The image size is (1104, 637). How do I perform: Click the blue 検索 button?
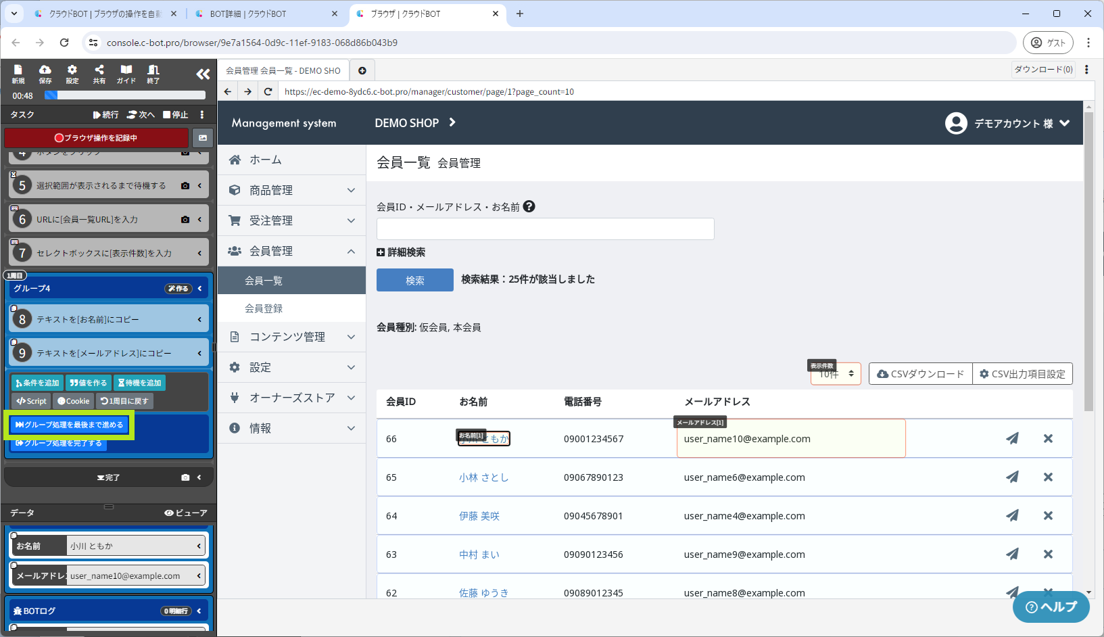point(415,280)
